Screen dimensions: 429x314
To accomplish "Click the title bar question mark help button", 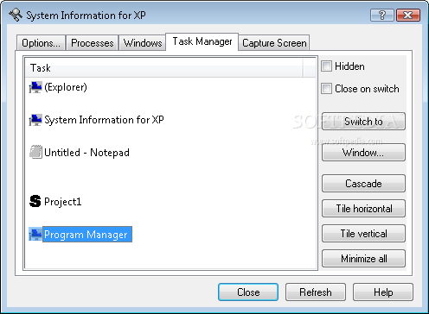I will (x=382, y=15).
